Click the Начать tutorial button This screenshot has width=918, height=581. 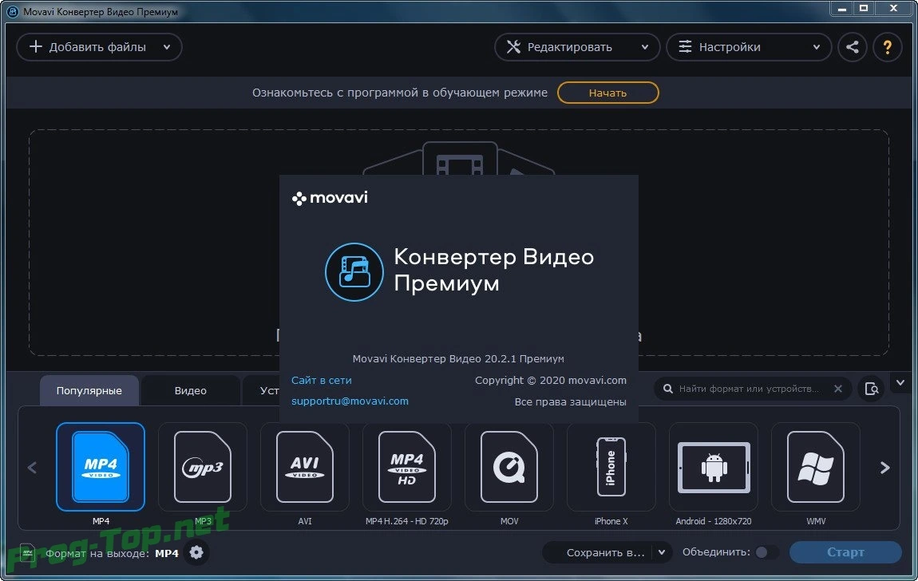607,93
